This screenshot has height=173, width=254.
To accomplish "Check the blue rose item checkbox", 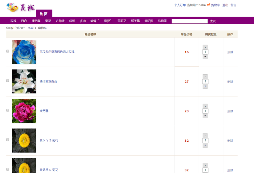I will pos(7,51).
